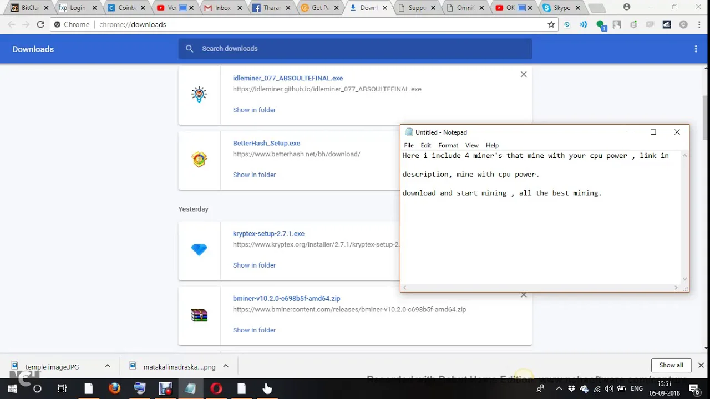This screenshot has width=710, height=399.
Task: Bookmark this page with the star icon
Action: pos(551,24)
